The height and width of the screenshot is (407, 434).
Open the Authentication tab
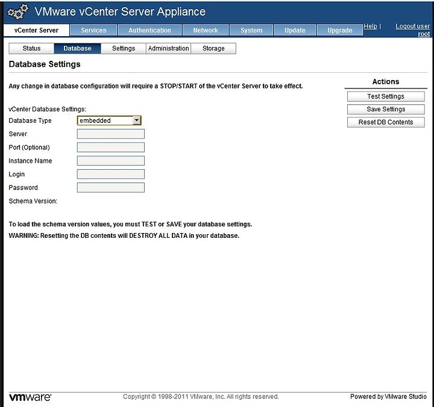pyautogui.click(x=149, y=30)
